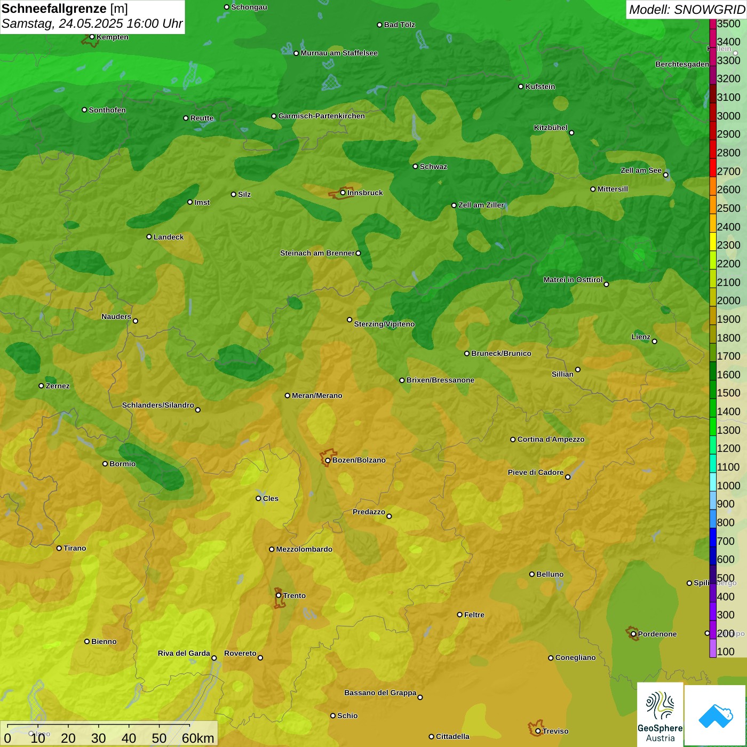The height and width of the screenshot is (747, 747).
Task: Click the Brixen/Bressanone label
Action: (x=441, y=380)
